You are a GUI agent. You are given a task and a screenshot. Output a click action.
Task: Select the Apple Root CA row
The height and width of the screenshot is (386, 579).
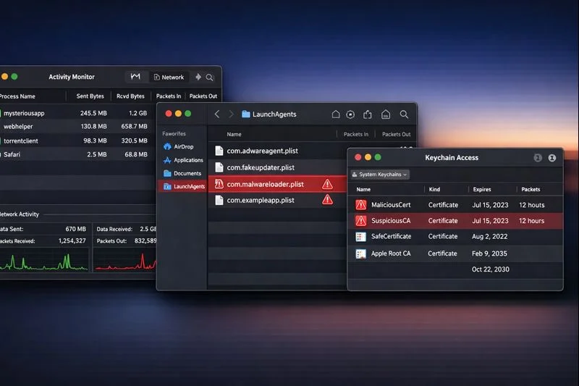tap(455, 253)
